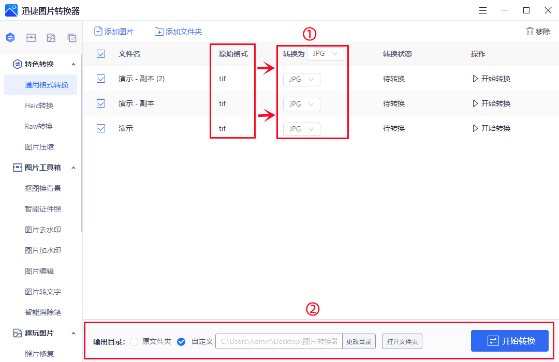
Task: Click the Add Folder (添加文件夹) icon
Action: [x=159, y=32]
